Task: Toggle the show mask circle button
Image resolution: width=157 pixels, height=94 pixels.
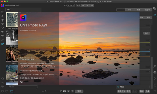Action: pyautogui.click(x=68, y=91)
